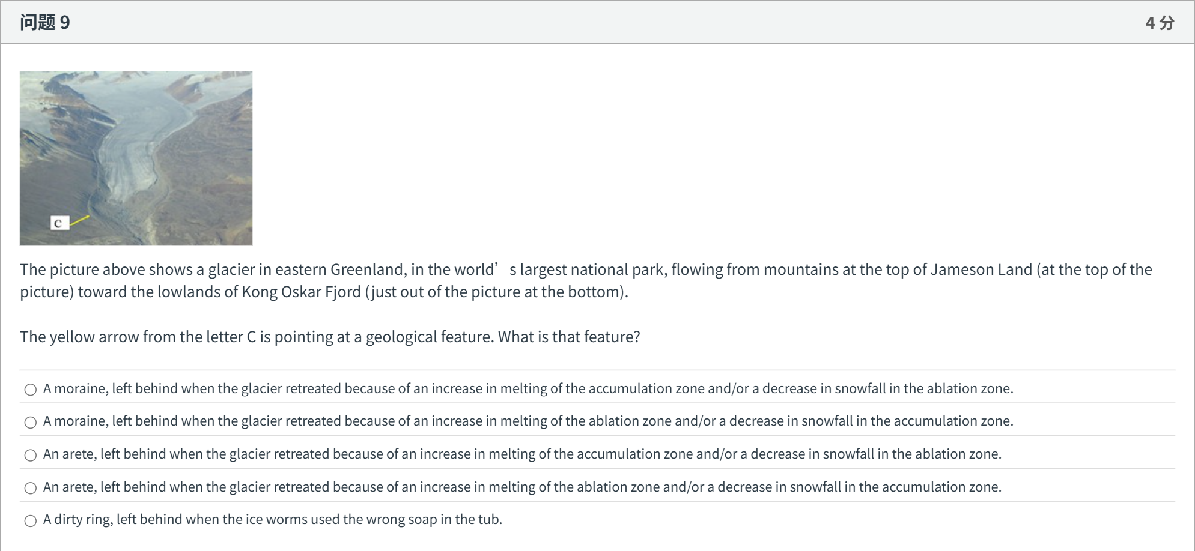Click the second answer's text about moraine ablation melting
Viewport: 1195px width, 551px height.
click(528, 421)
